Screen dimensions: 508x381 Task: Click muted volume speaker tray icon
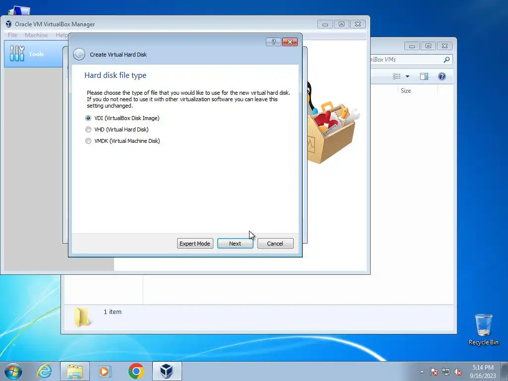click(x=458, y=372)
